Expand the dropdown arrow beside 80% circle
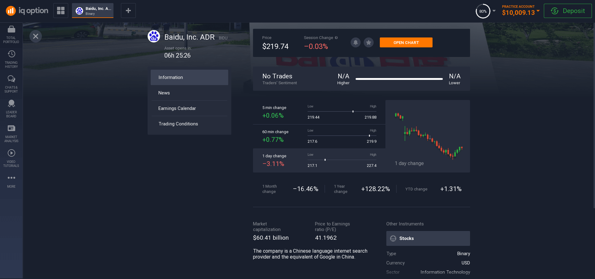 [x=494, y=11]
